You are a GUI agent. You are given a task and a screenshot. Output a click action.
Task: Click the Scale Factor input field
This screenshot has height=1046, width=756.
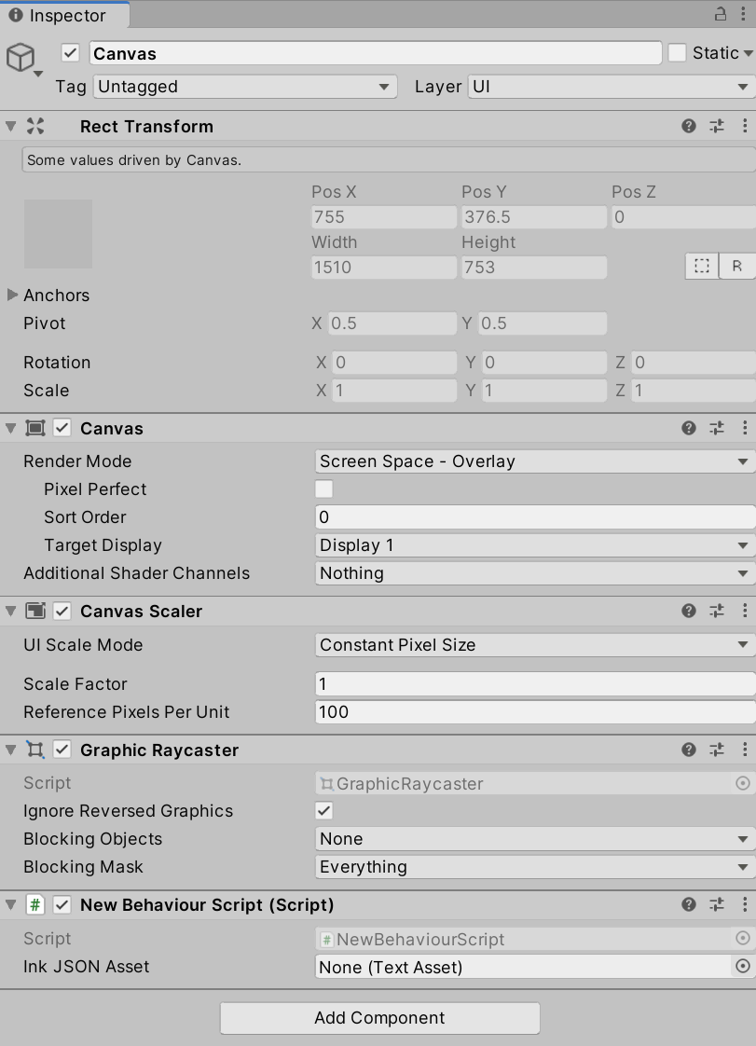(x=535, y=684)
